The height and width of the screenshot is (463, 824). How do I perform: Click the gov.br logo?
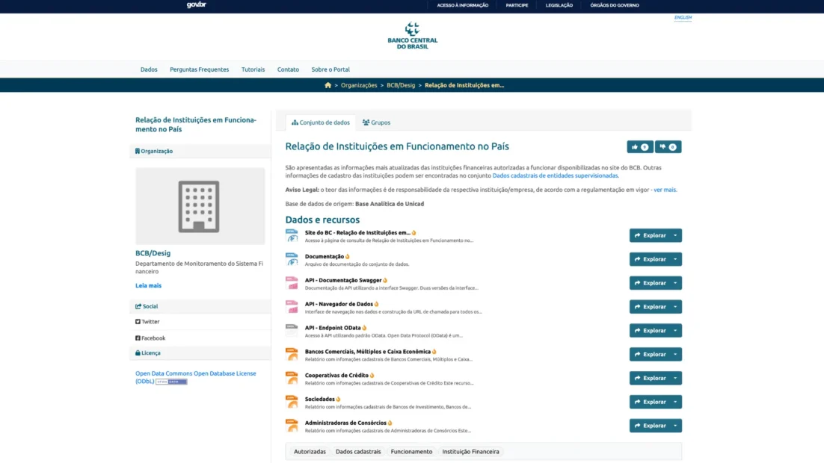point(197,4)
